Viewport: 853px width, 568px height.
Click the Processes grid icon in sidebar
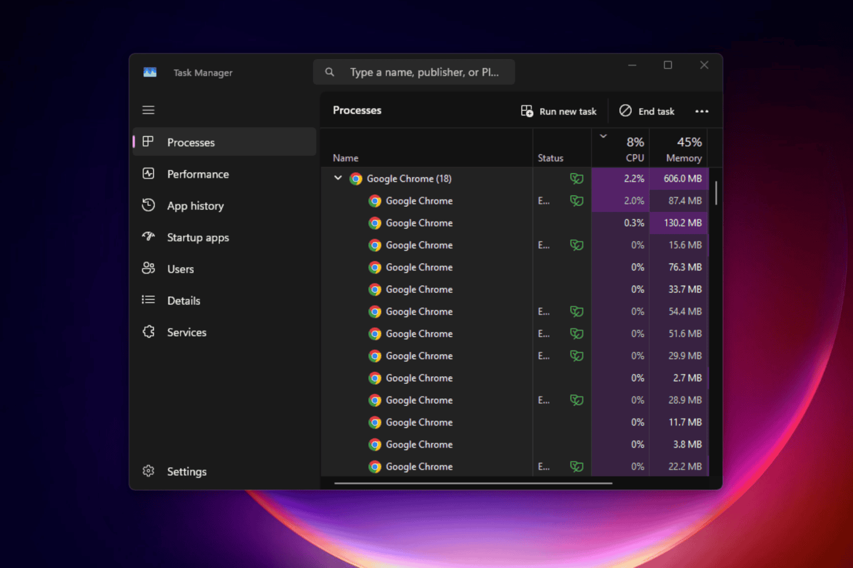pos(148,141)
